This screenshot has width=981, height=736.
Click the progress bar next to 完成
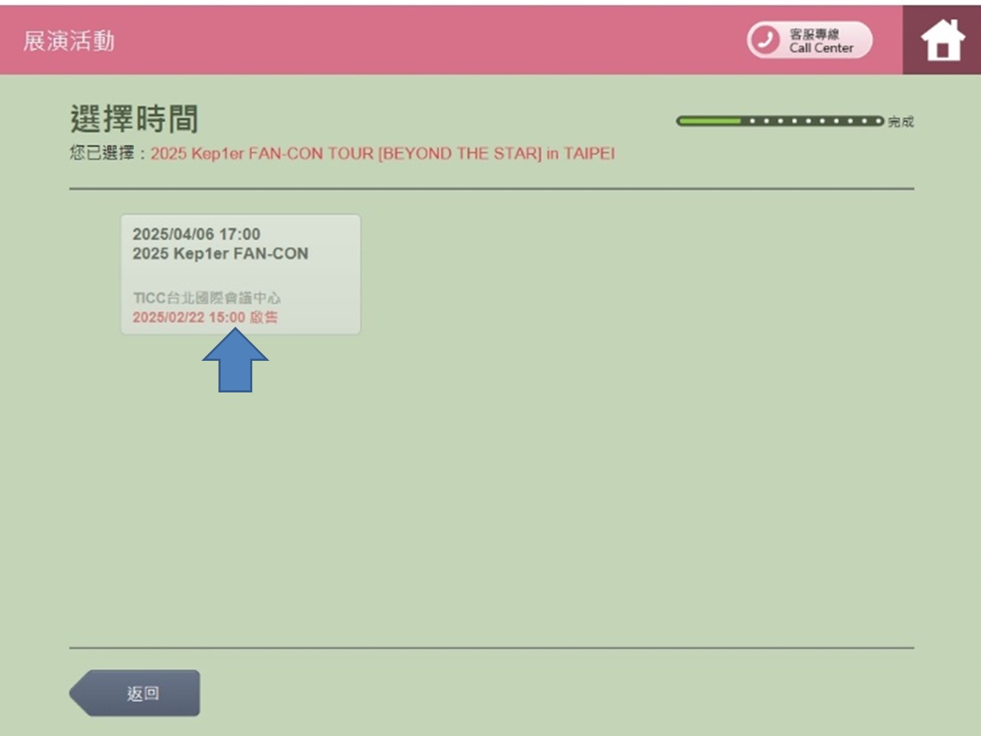[780, 121]
